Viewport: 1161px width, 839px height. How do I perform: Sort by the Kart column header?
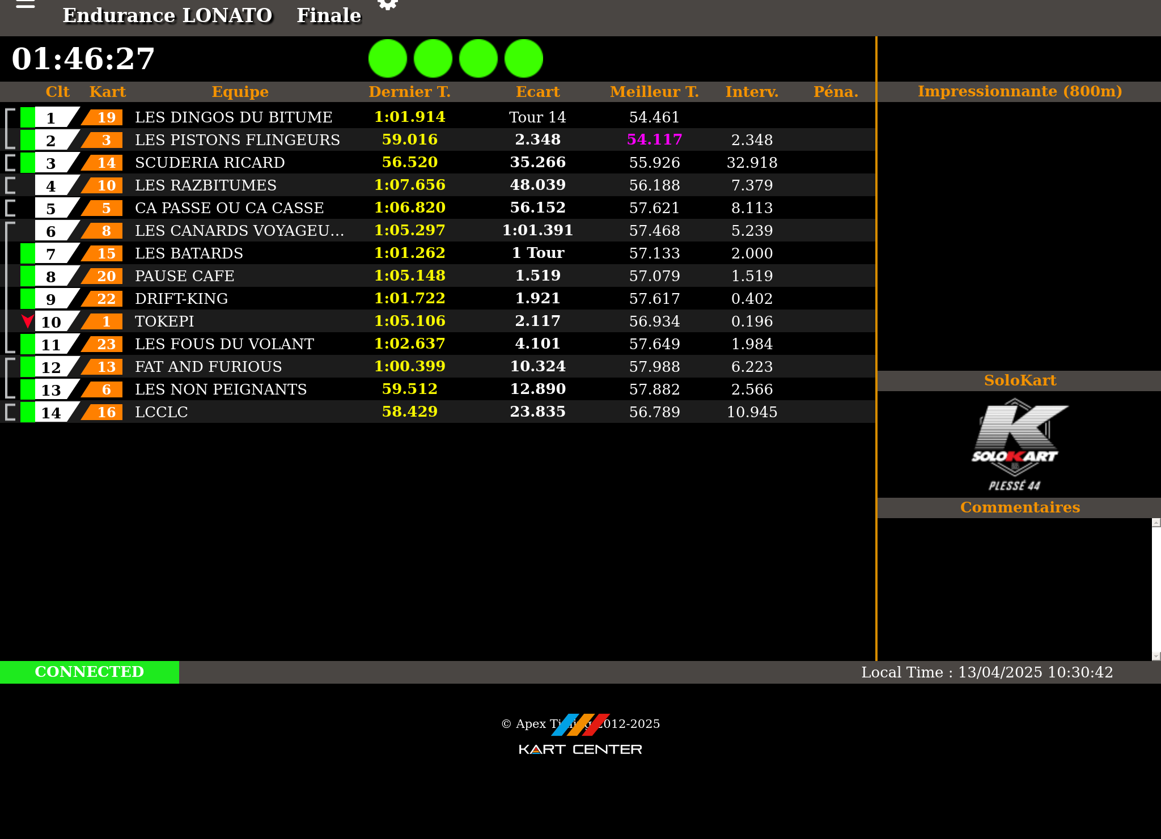click(108, 92)
